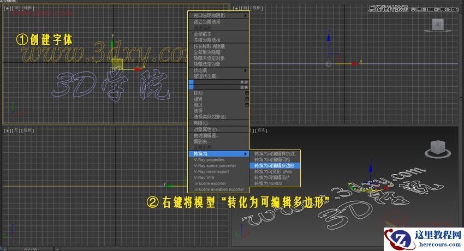The image size is (464, 251).
Task: Click .vrscene animation exporter entry
Action: click(x=219, y=189)
